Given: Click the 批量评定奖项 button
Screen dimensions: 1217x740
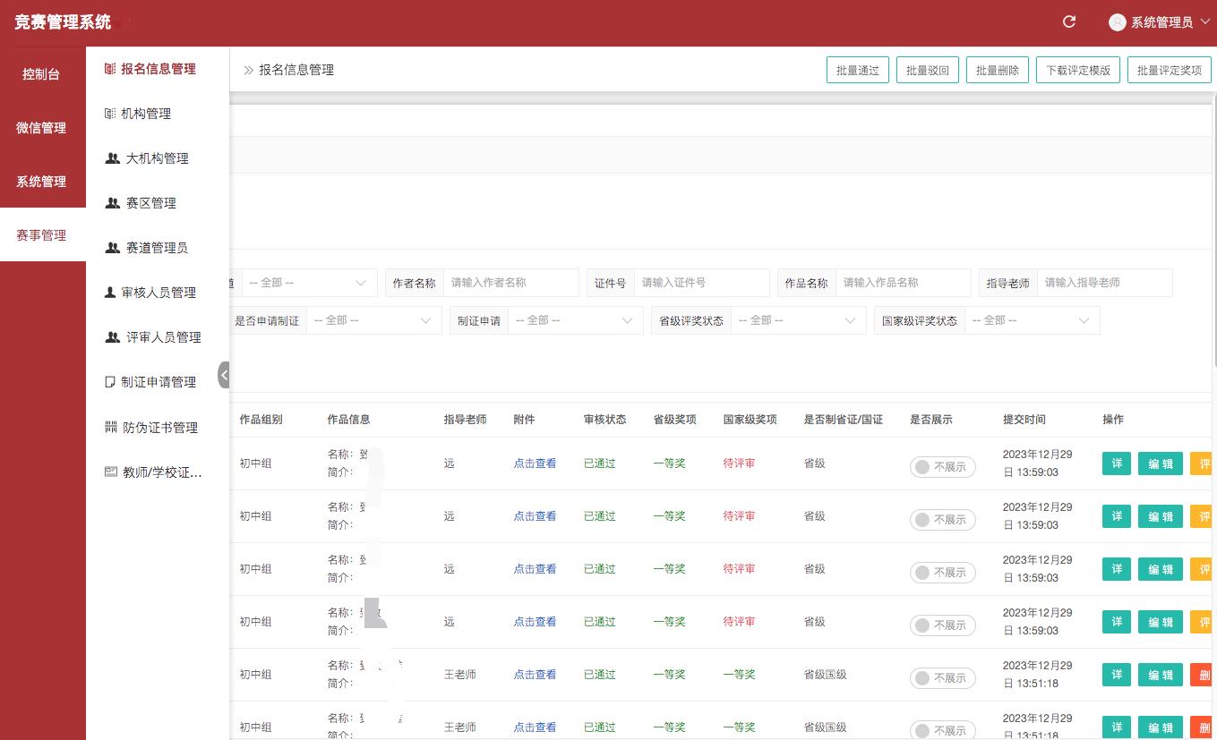Looking at the screenshot, I should click(x=1170, y=70).
